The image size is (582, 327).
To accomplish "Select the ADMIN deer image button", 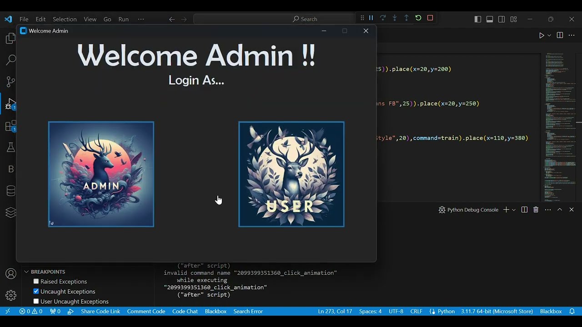I will 101,174.
